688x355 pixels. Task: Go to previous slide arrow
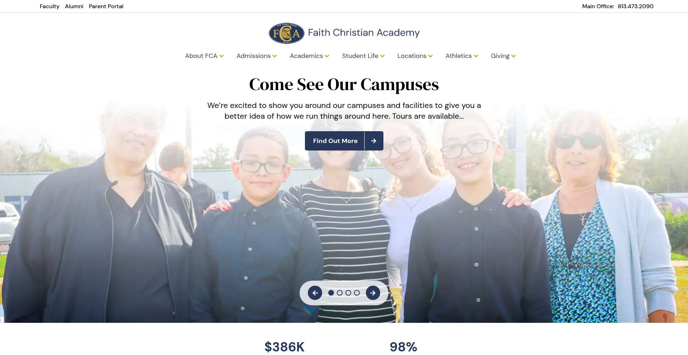[315, 293]
